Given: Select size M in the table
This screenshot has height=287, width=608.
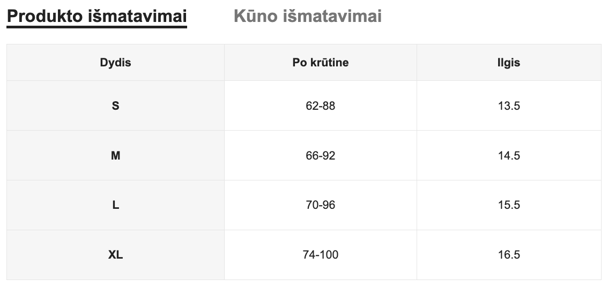Looking at the screenshot, I should coord(115,156).
